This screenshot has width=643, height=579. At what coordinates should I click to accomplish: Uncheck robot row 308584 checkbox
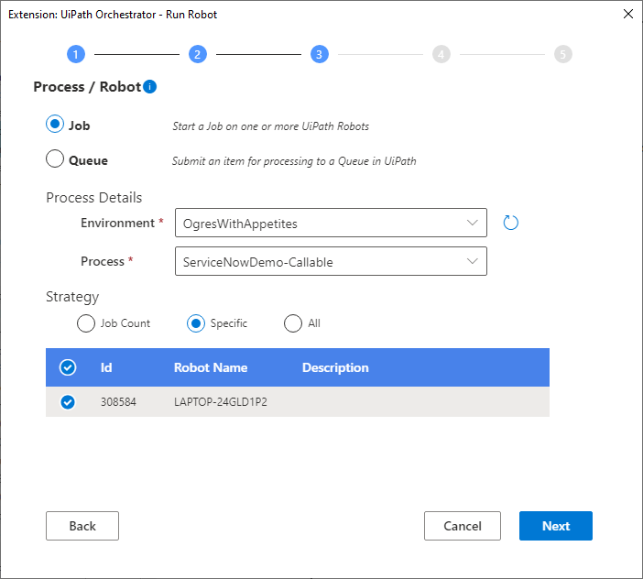[x=68, y=402]
